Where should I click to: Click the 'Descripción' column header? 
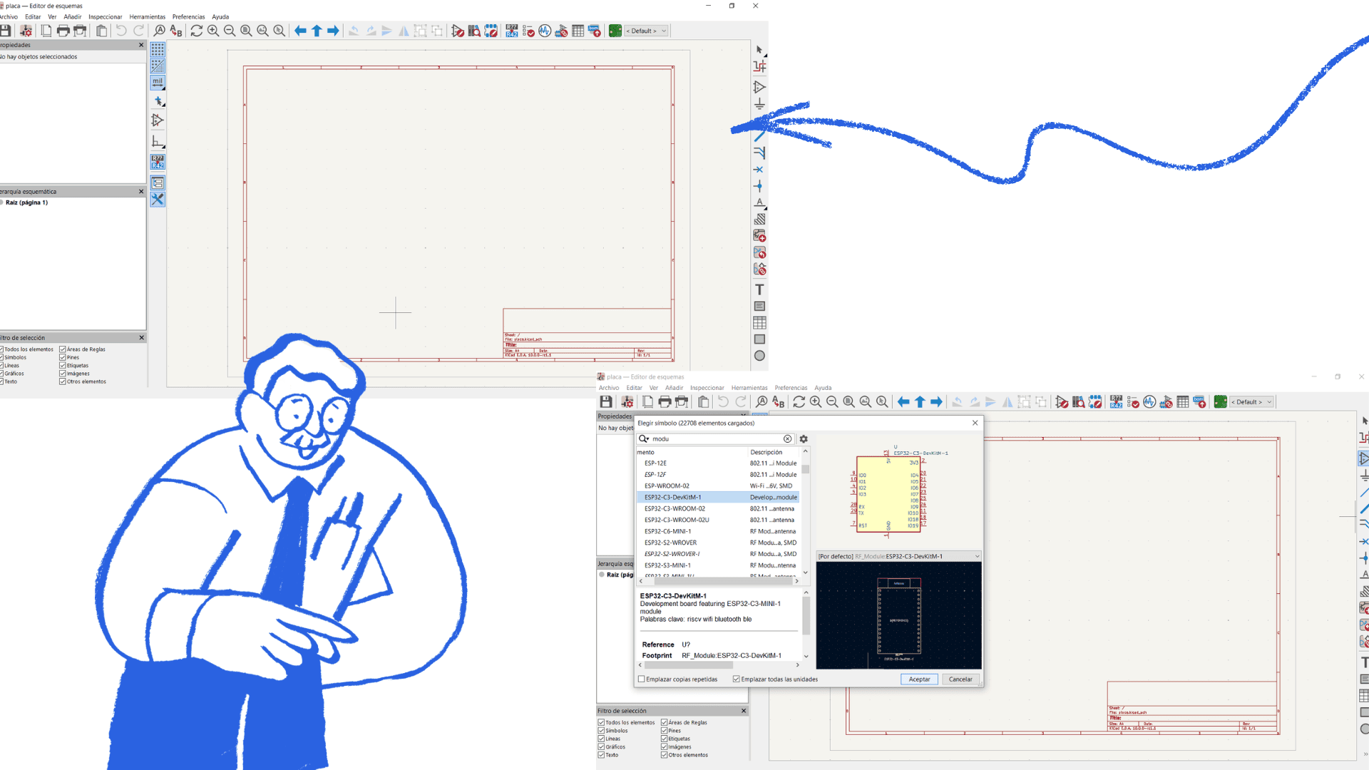click(x=766, y=453)
